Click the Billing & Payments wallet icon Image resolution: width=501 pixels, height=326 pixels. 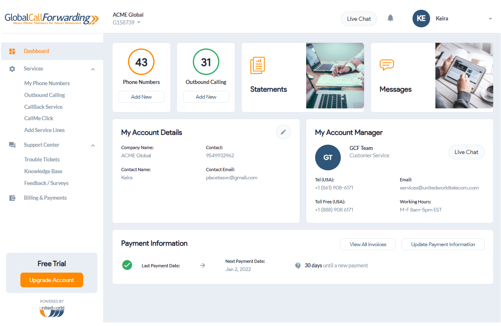12,198
